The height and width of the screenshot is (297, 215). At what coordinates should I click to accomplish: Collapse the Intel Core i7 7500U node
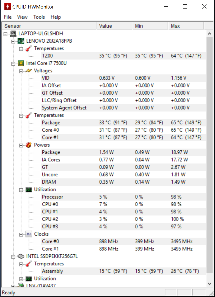tap(13, 64)
